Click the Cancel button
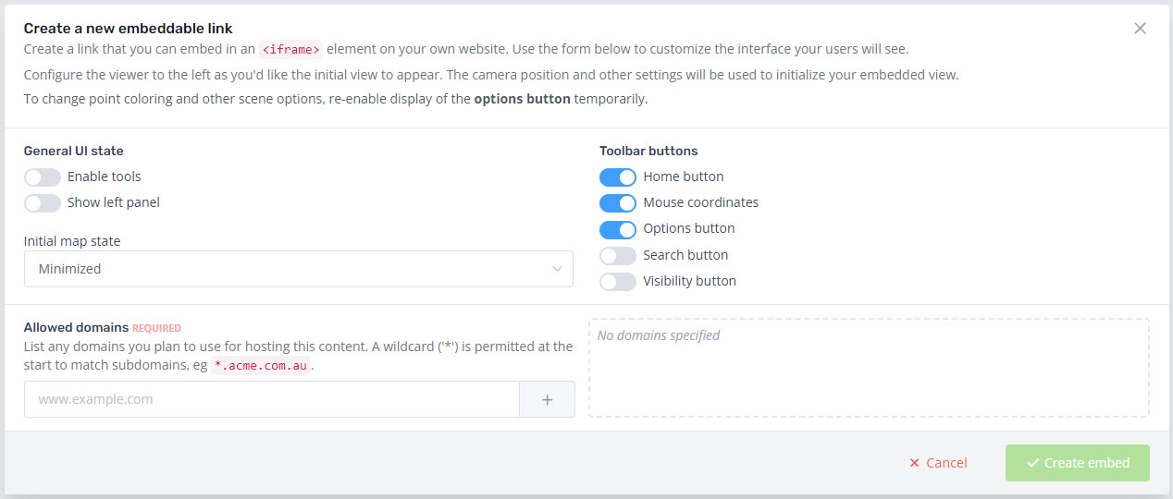The image size is (1173, 499). tap(938, 463)
